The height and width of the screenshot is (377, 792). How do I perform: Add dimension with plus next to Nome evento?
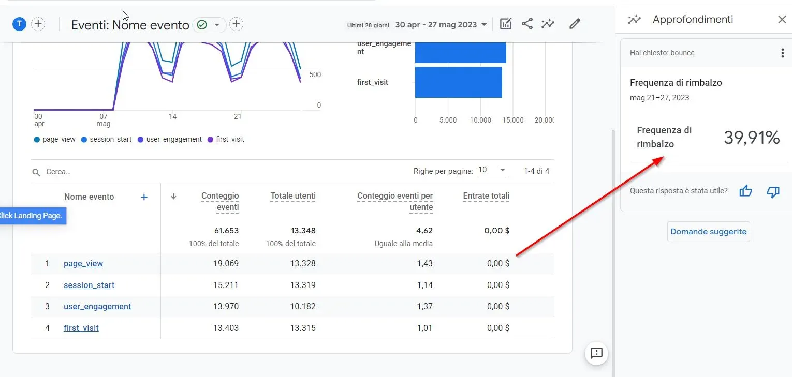[144, 197]
